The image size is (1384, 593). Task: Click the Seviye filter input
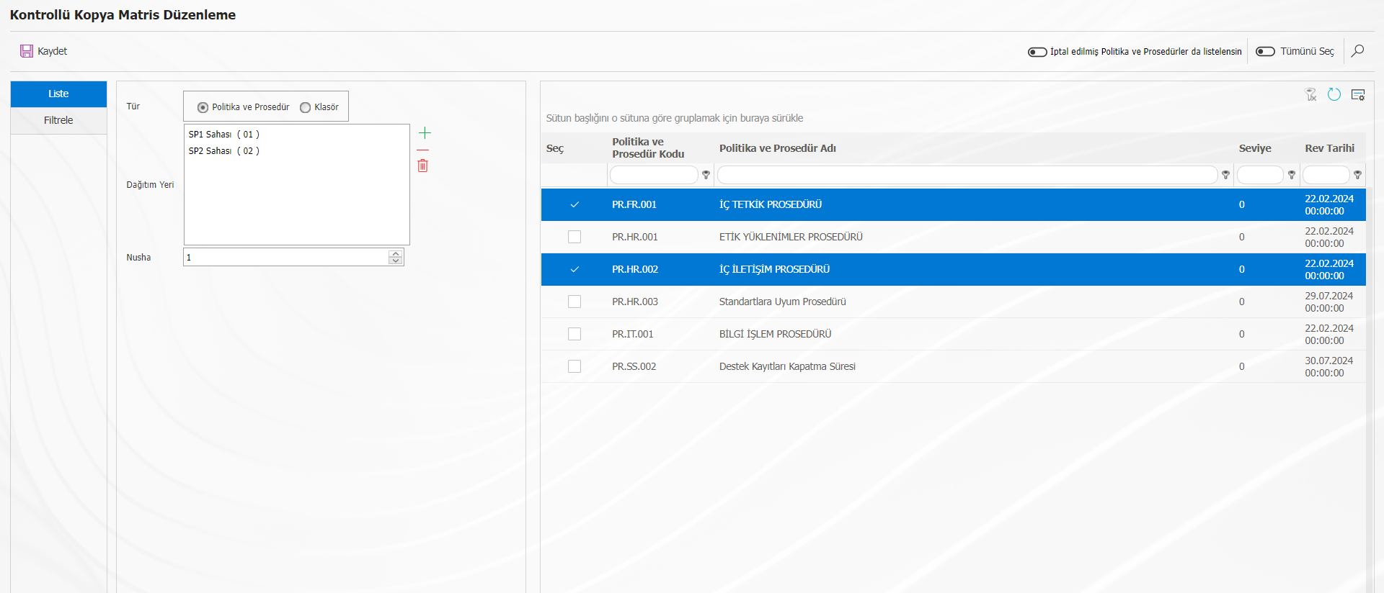tap(1260, 175)
